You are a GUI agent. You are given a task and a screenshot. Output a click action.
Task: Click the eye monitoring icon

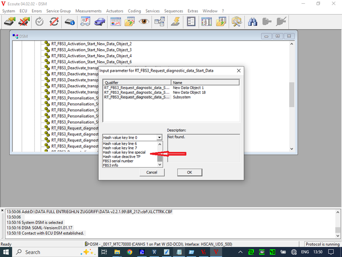(x=144, y=21)
